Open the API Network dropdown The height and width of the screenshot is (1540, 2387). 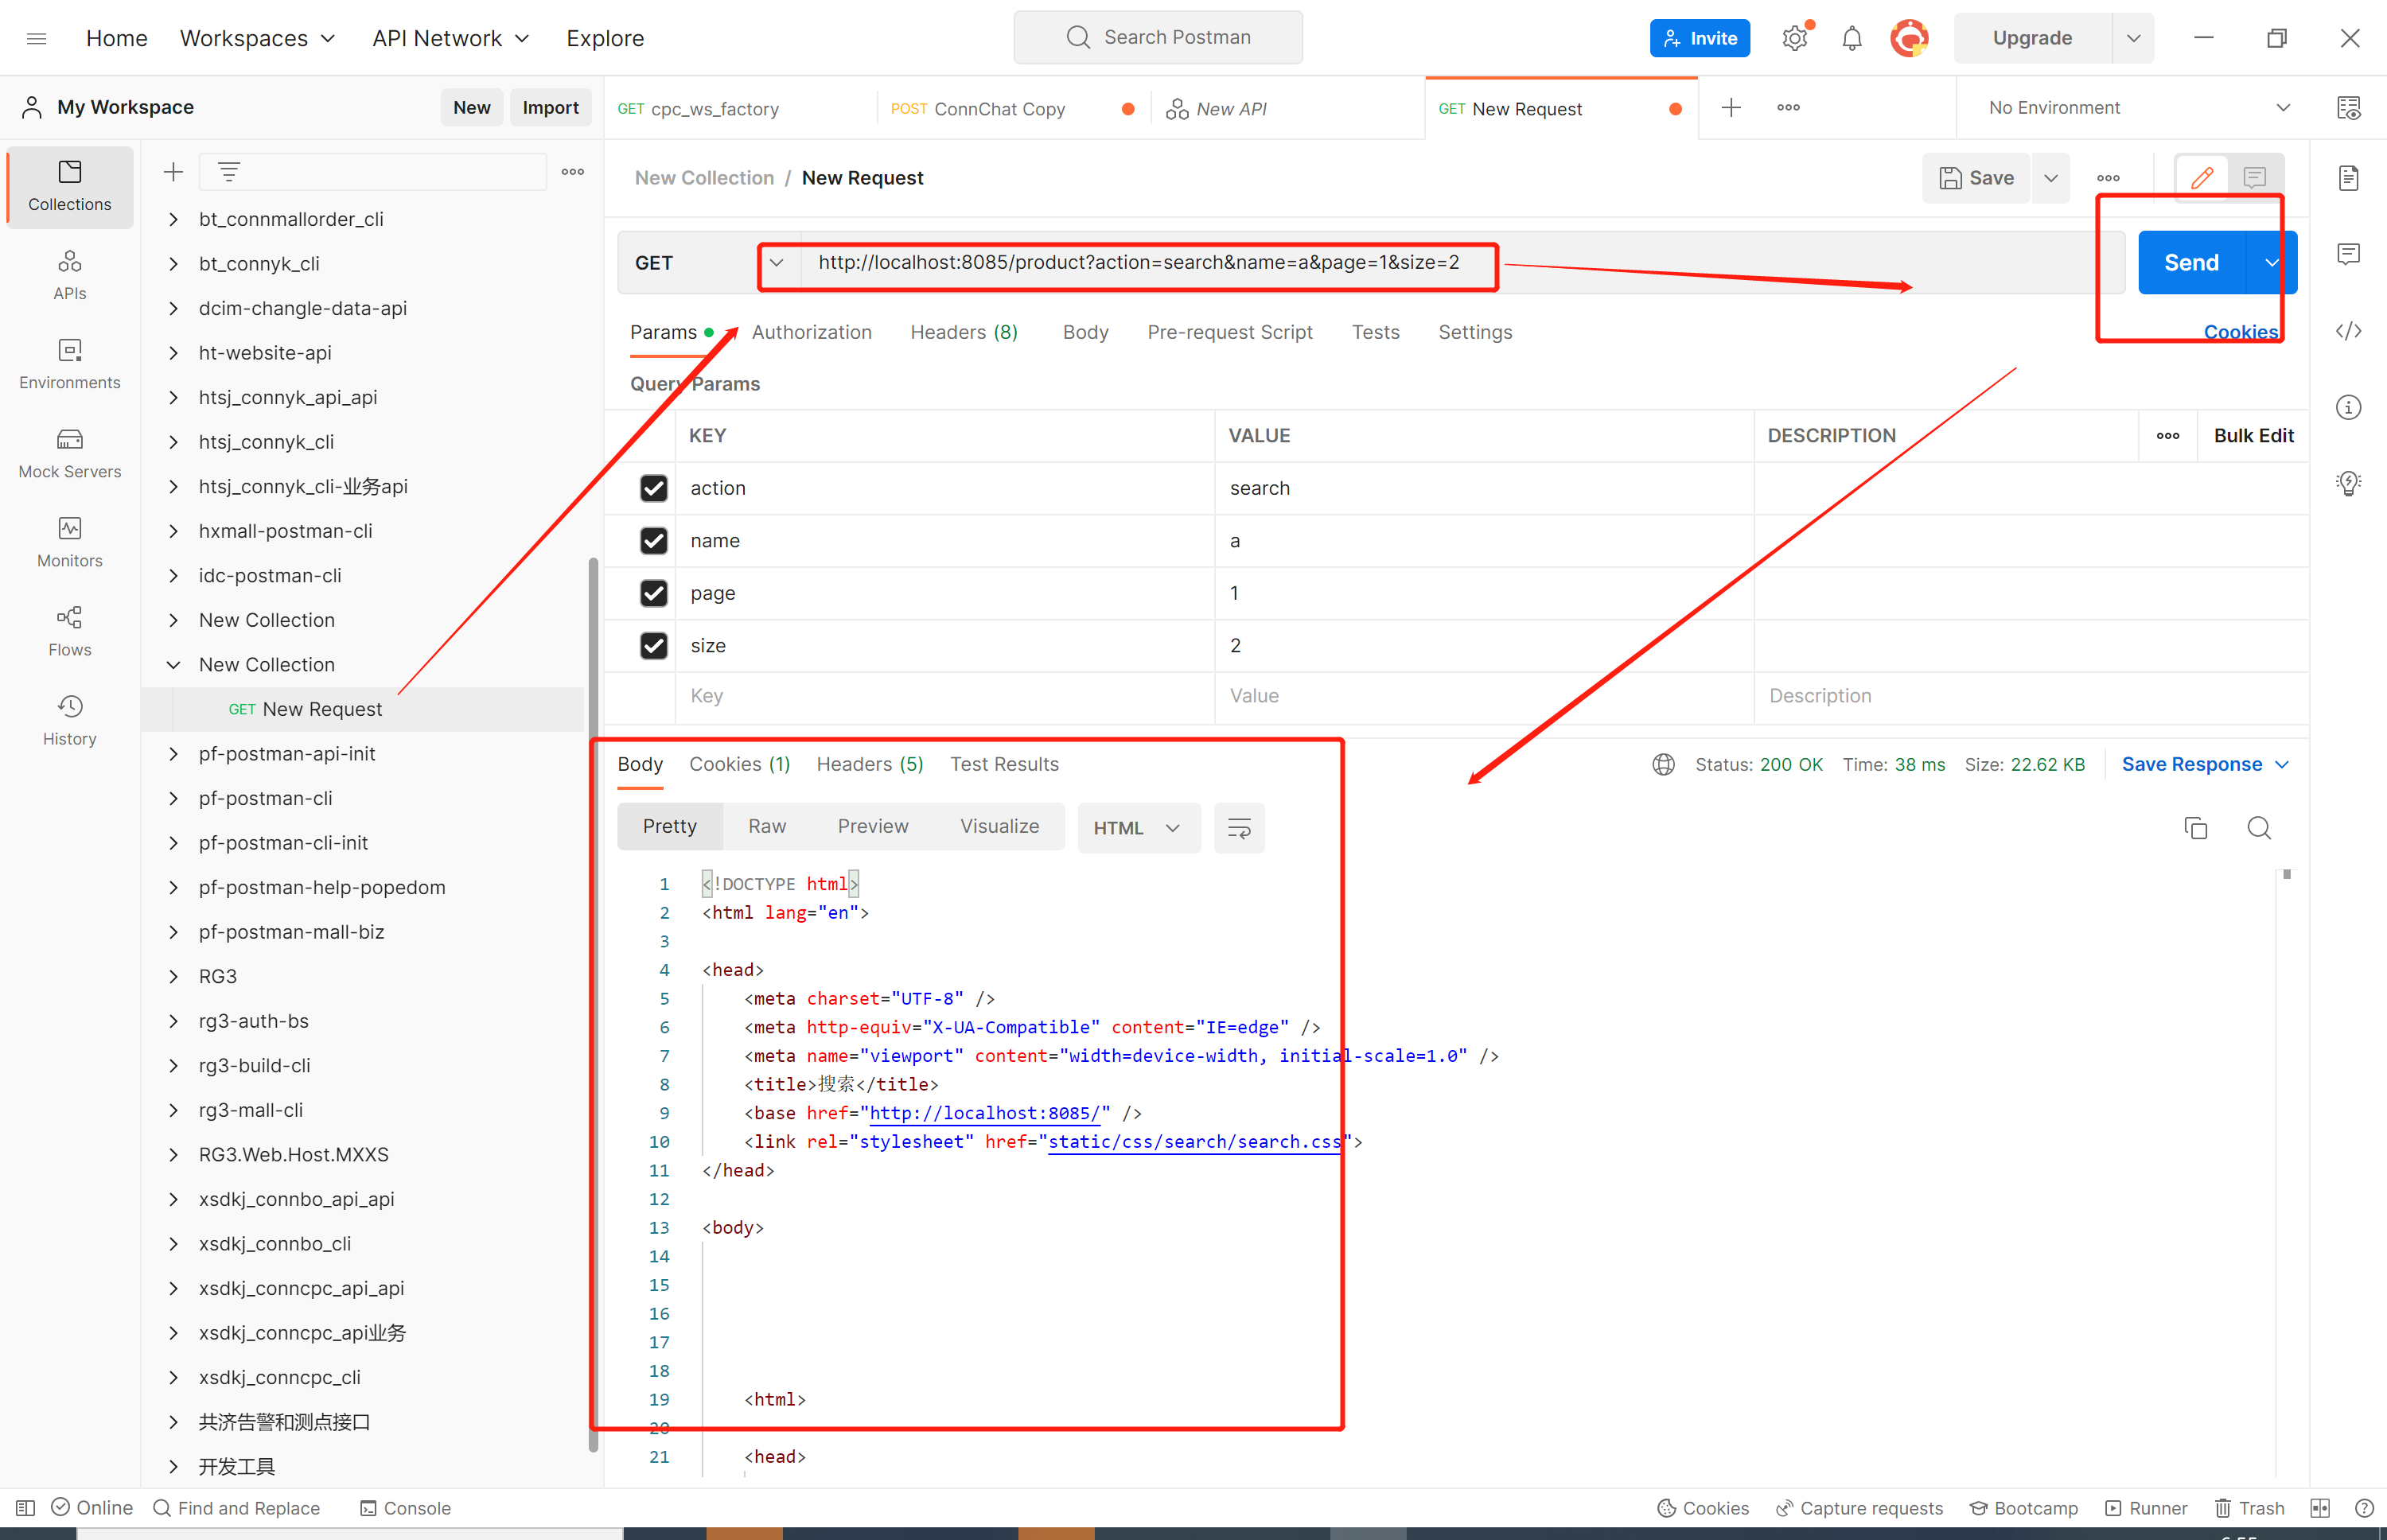pos(450,38)
